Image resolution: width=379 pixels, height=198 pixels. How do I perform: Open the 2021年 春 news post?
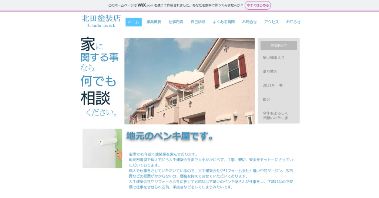273,85
